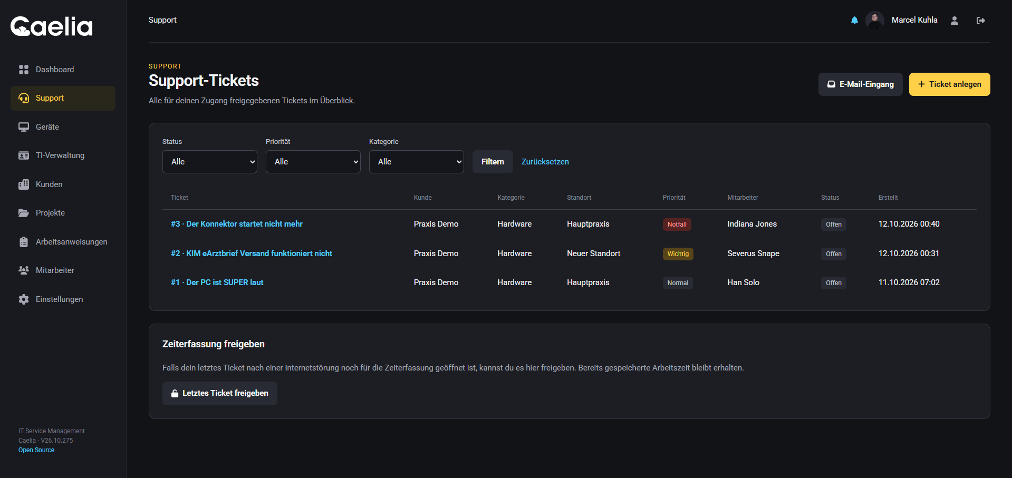
Task: Click the date 12.10.2026 00:40
Action: coord(909,224)
